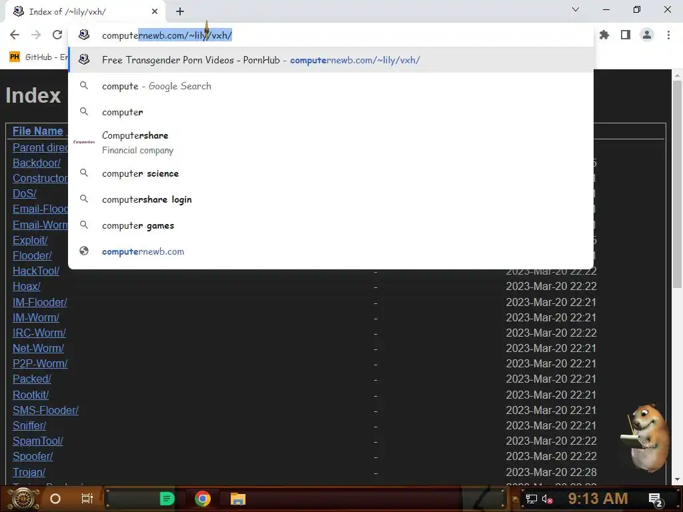Open the IM-Flooder/ folder
Screen dimensions: 683x512
(39, 302)
